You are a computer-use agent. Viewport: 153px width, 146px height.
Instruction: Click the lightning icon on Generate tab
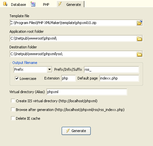(60, 4)
